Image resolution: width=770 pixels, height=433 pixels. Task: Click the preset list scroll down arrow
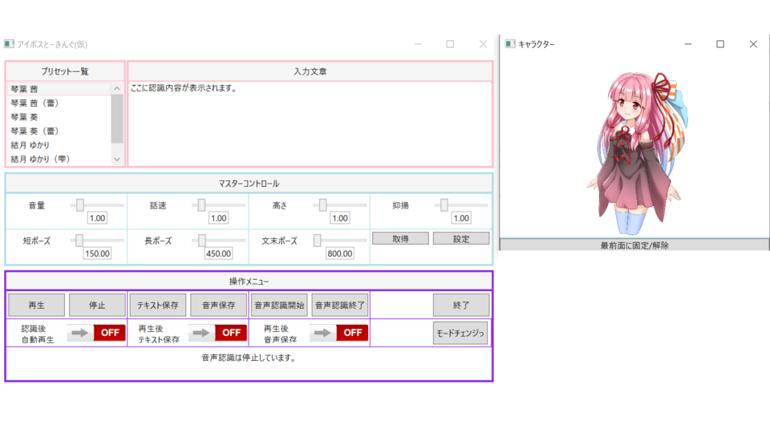click(x=117, y=159)
